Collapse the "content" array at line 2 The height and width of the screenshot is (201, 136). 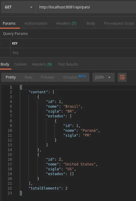[x=18, y=92]
